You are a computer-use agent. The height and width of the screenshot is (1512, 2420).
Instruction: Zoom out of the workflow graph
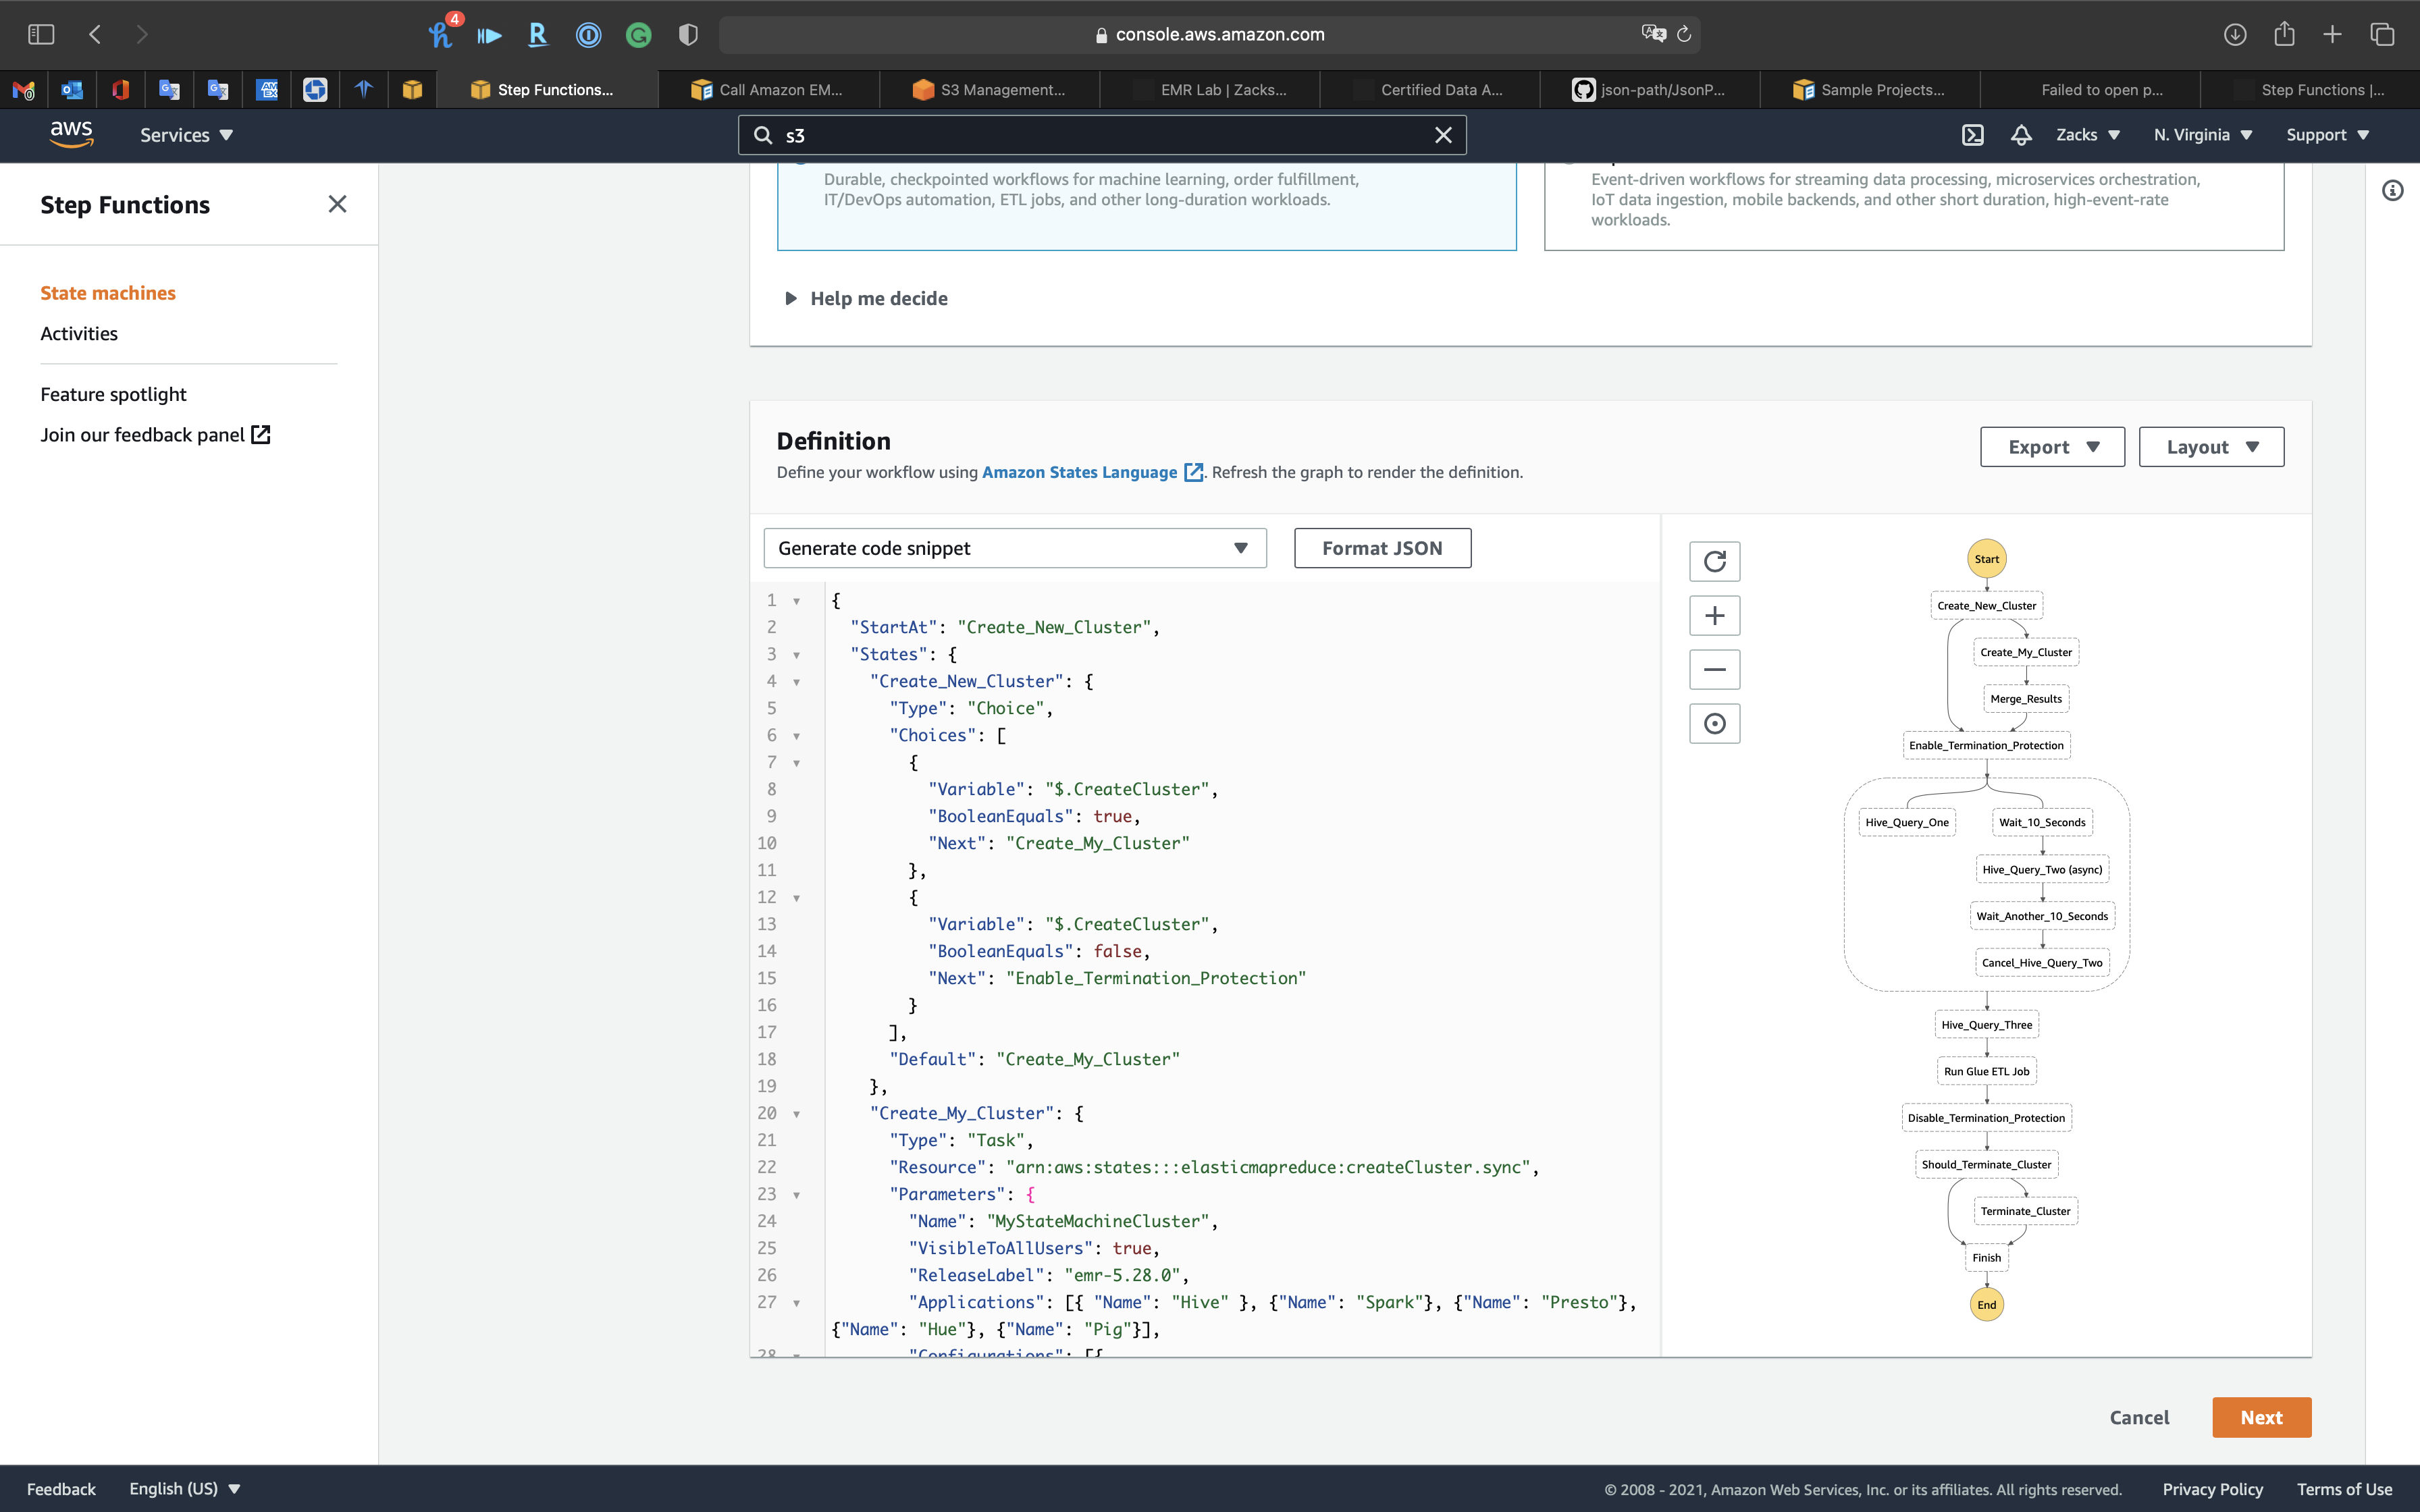click(1714, 669)
